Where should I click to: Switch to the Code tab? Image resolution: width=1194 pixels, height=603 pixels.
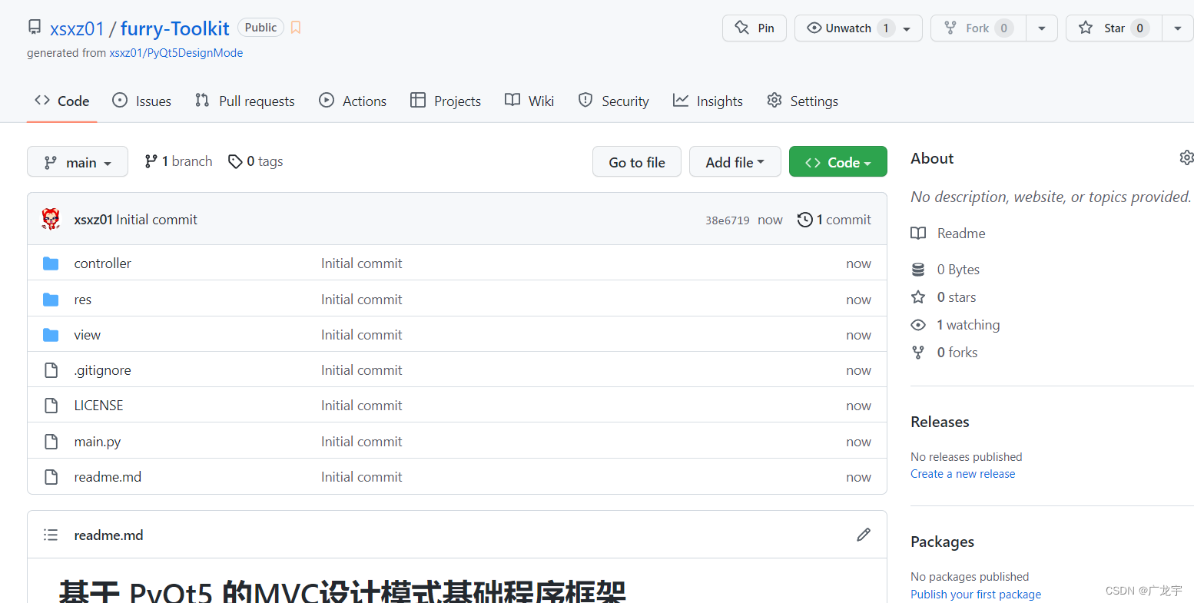pyautogui.click(x=62, y=101)
